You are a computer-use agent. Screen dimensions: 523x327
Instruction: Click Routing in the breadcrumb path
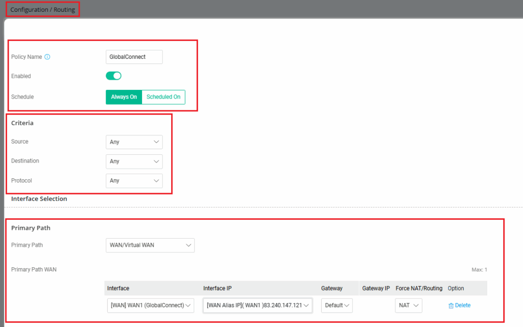tap(64, 10)
